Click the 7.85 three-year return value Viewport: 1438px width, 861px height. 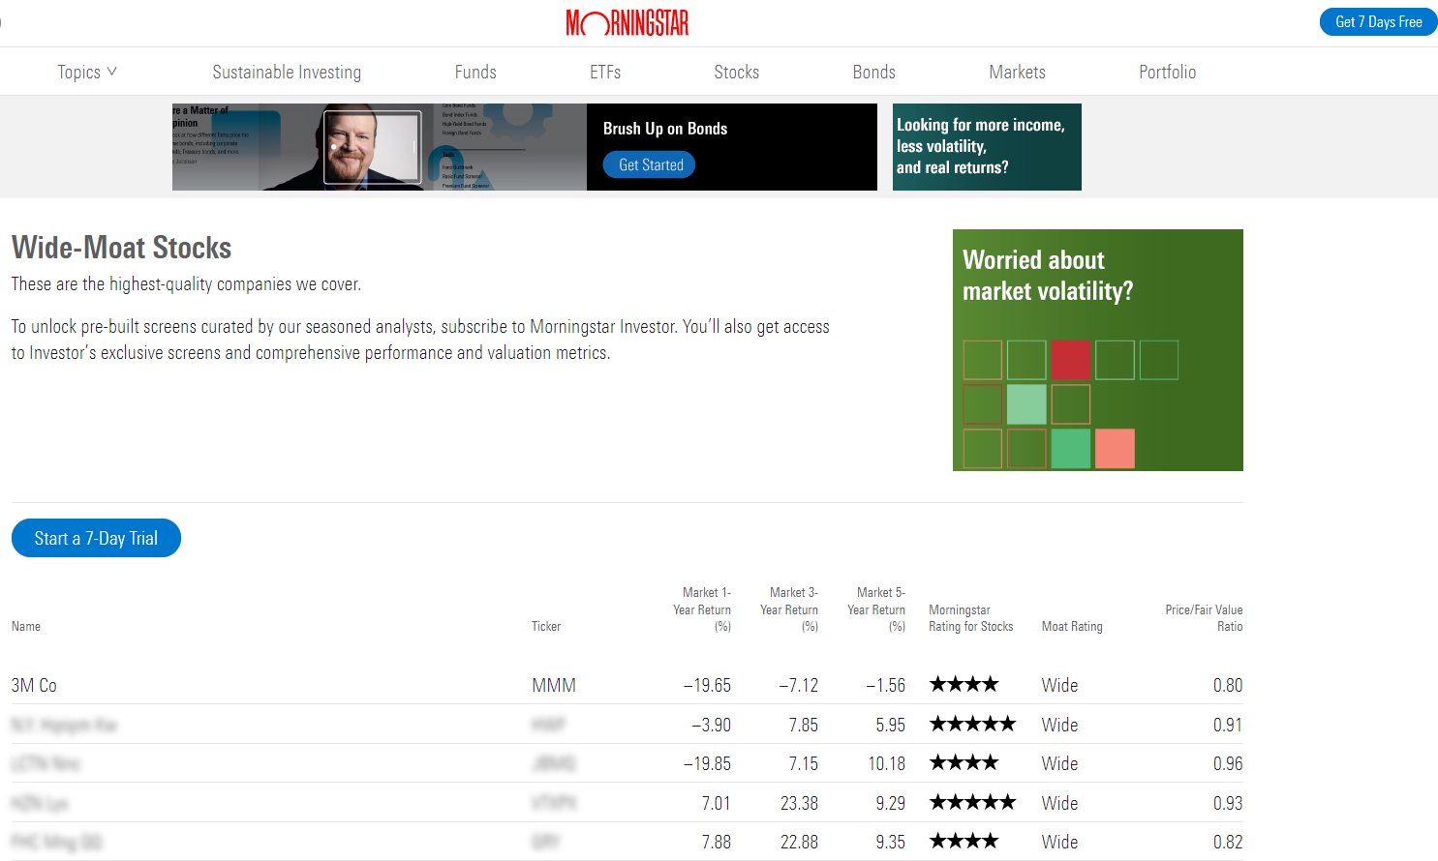[803, 725]
